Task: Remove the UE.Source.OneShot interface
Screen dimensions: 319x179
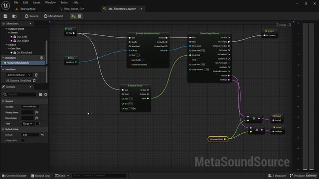Action: (x=34, y=81)
